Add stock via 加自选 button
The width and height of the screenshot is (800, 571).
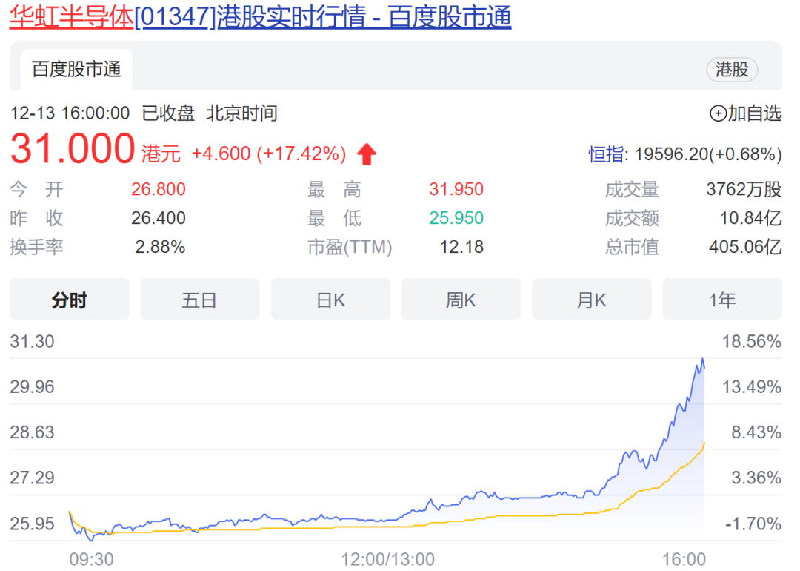coord(745,113)
